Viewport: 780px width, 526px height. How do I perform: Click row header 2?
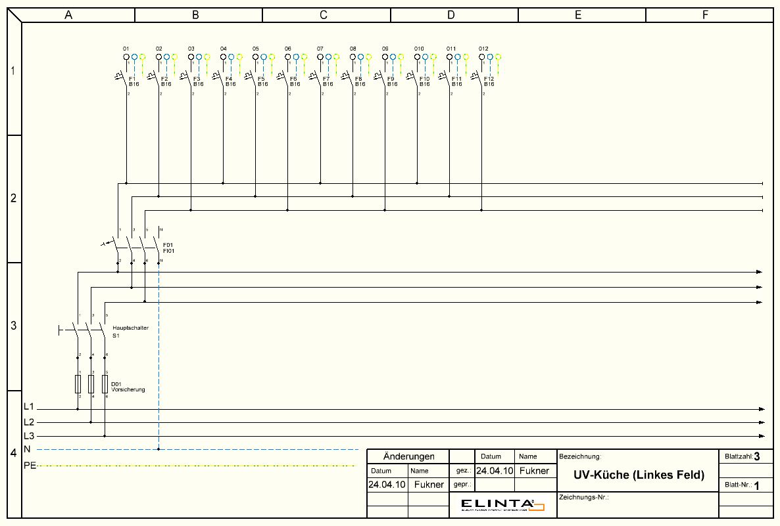(13, 198)
